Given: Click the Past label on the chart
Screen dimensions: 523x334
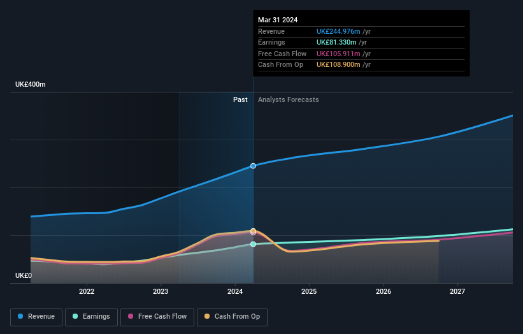Looking at the screenshot, I should pos(240,100).
